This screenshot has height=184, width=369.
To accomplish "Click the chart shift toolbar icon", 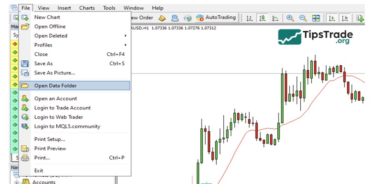I will pyautogui.click(x=345, y=18).
